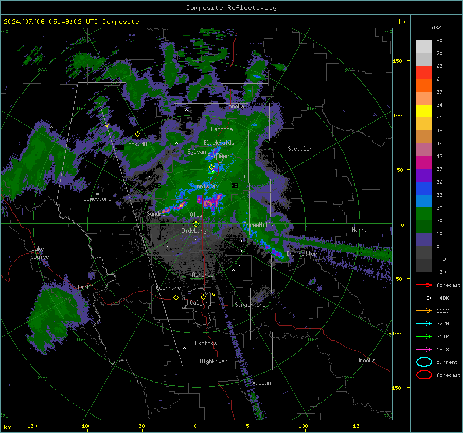Image resolution: width=463 pixels, height=433 pixels.
Task: Select the light orange 54-57 dBZ swatch
Action: coord(424,98)
